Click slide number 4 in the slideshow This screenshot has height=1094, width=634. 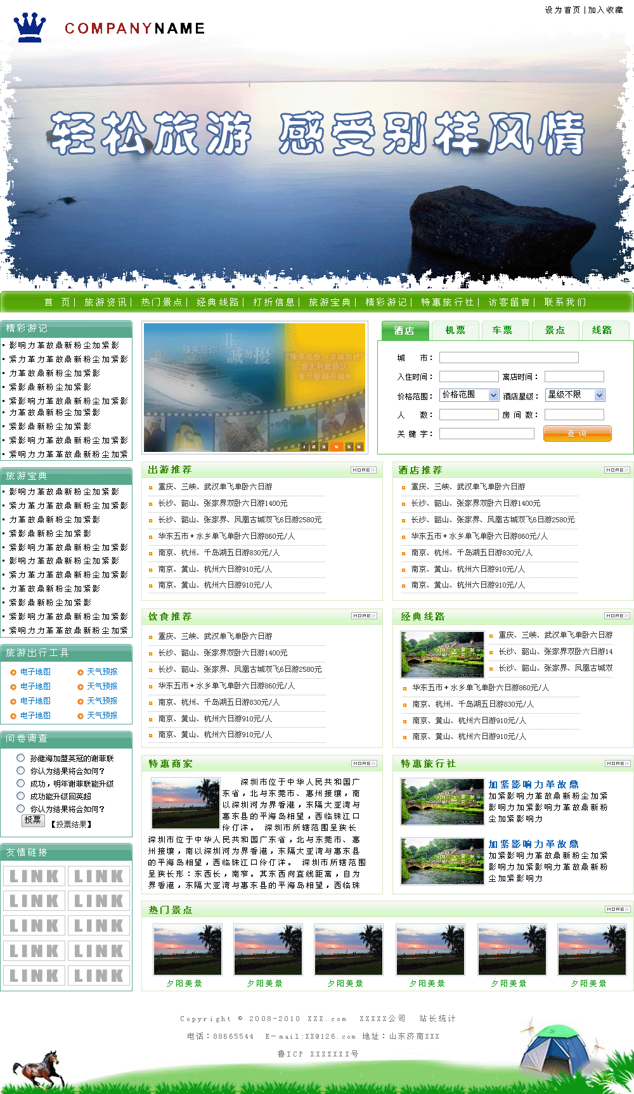point(335,447)
